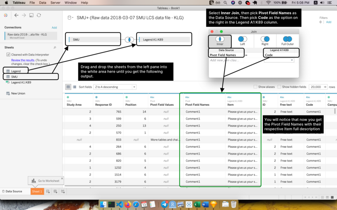Open the Window menu

[x=70, y=3]
